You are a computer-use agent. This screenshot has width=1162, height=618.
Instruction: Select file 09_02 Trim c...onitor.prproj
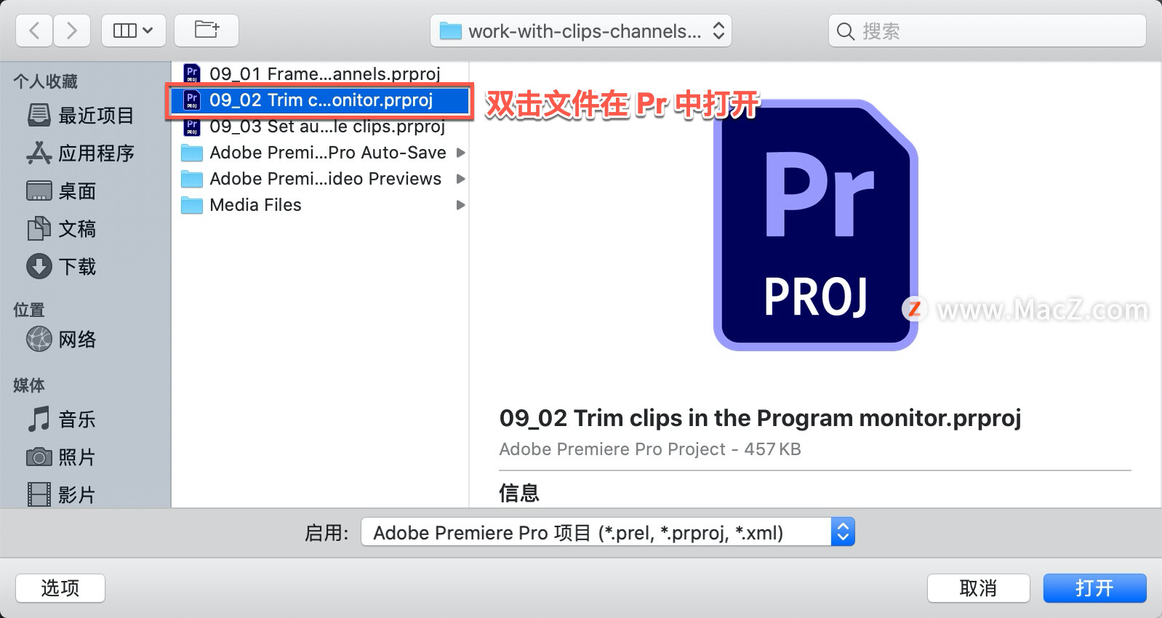click(x=320, y=100)
